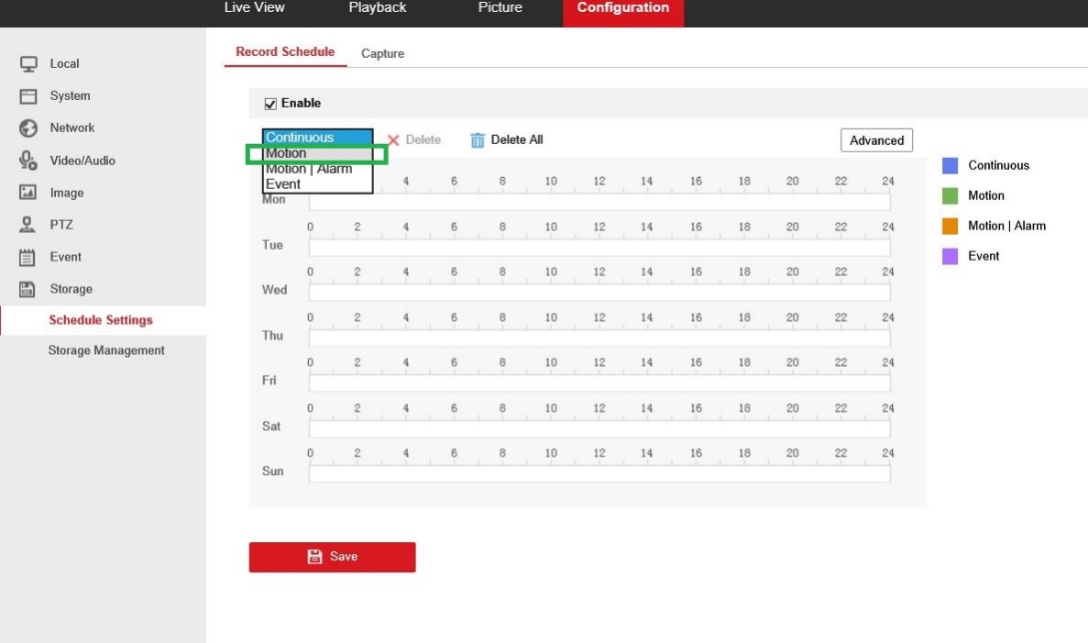Click the Monday schedule timeline bar
Viewport: 1088px width, 643px height.
pyautogui.click(x=599, y=202)
